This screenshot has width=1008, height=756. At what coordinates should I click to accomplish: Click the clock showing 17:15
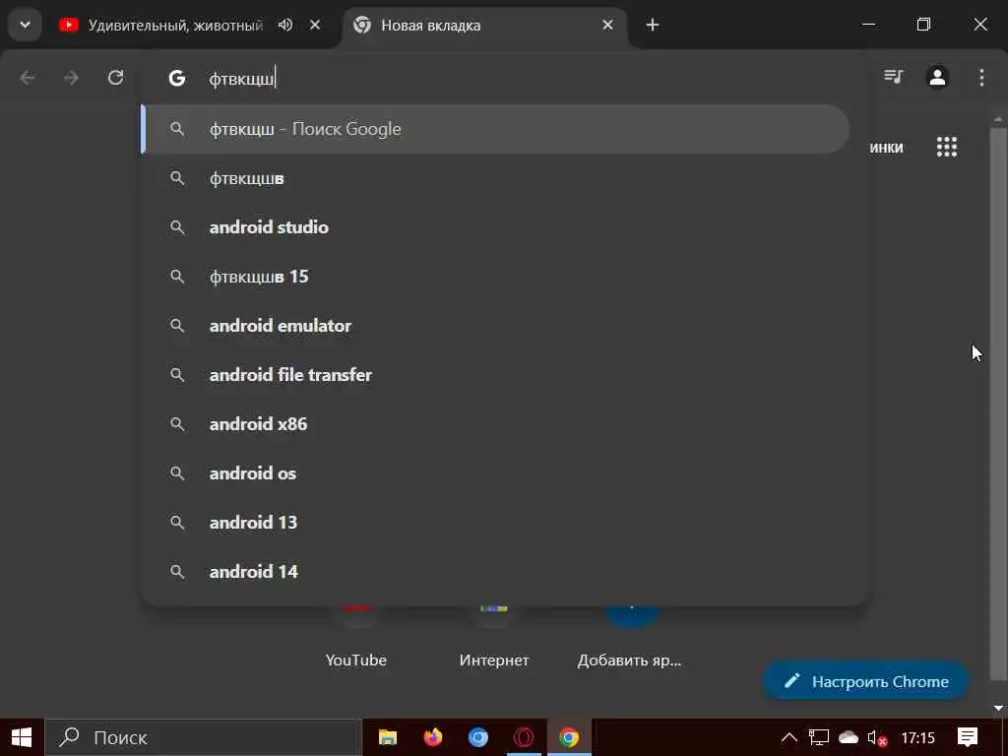click(918, 737)
